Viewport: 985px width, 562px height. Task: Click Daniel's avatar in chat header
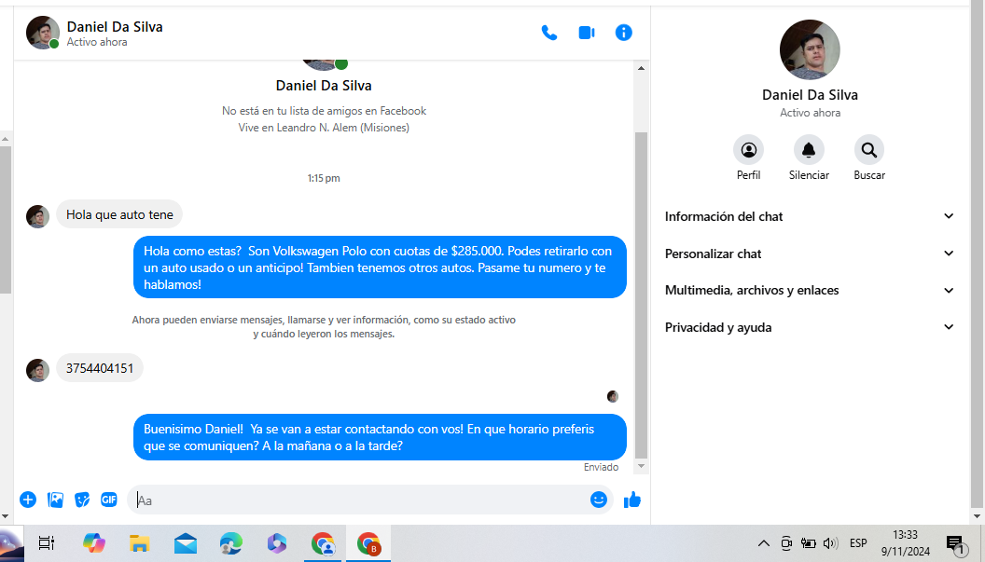(43, 33)
